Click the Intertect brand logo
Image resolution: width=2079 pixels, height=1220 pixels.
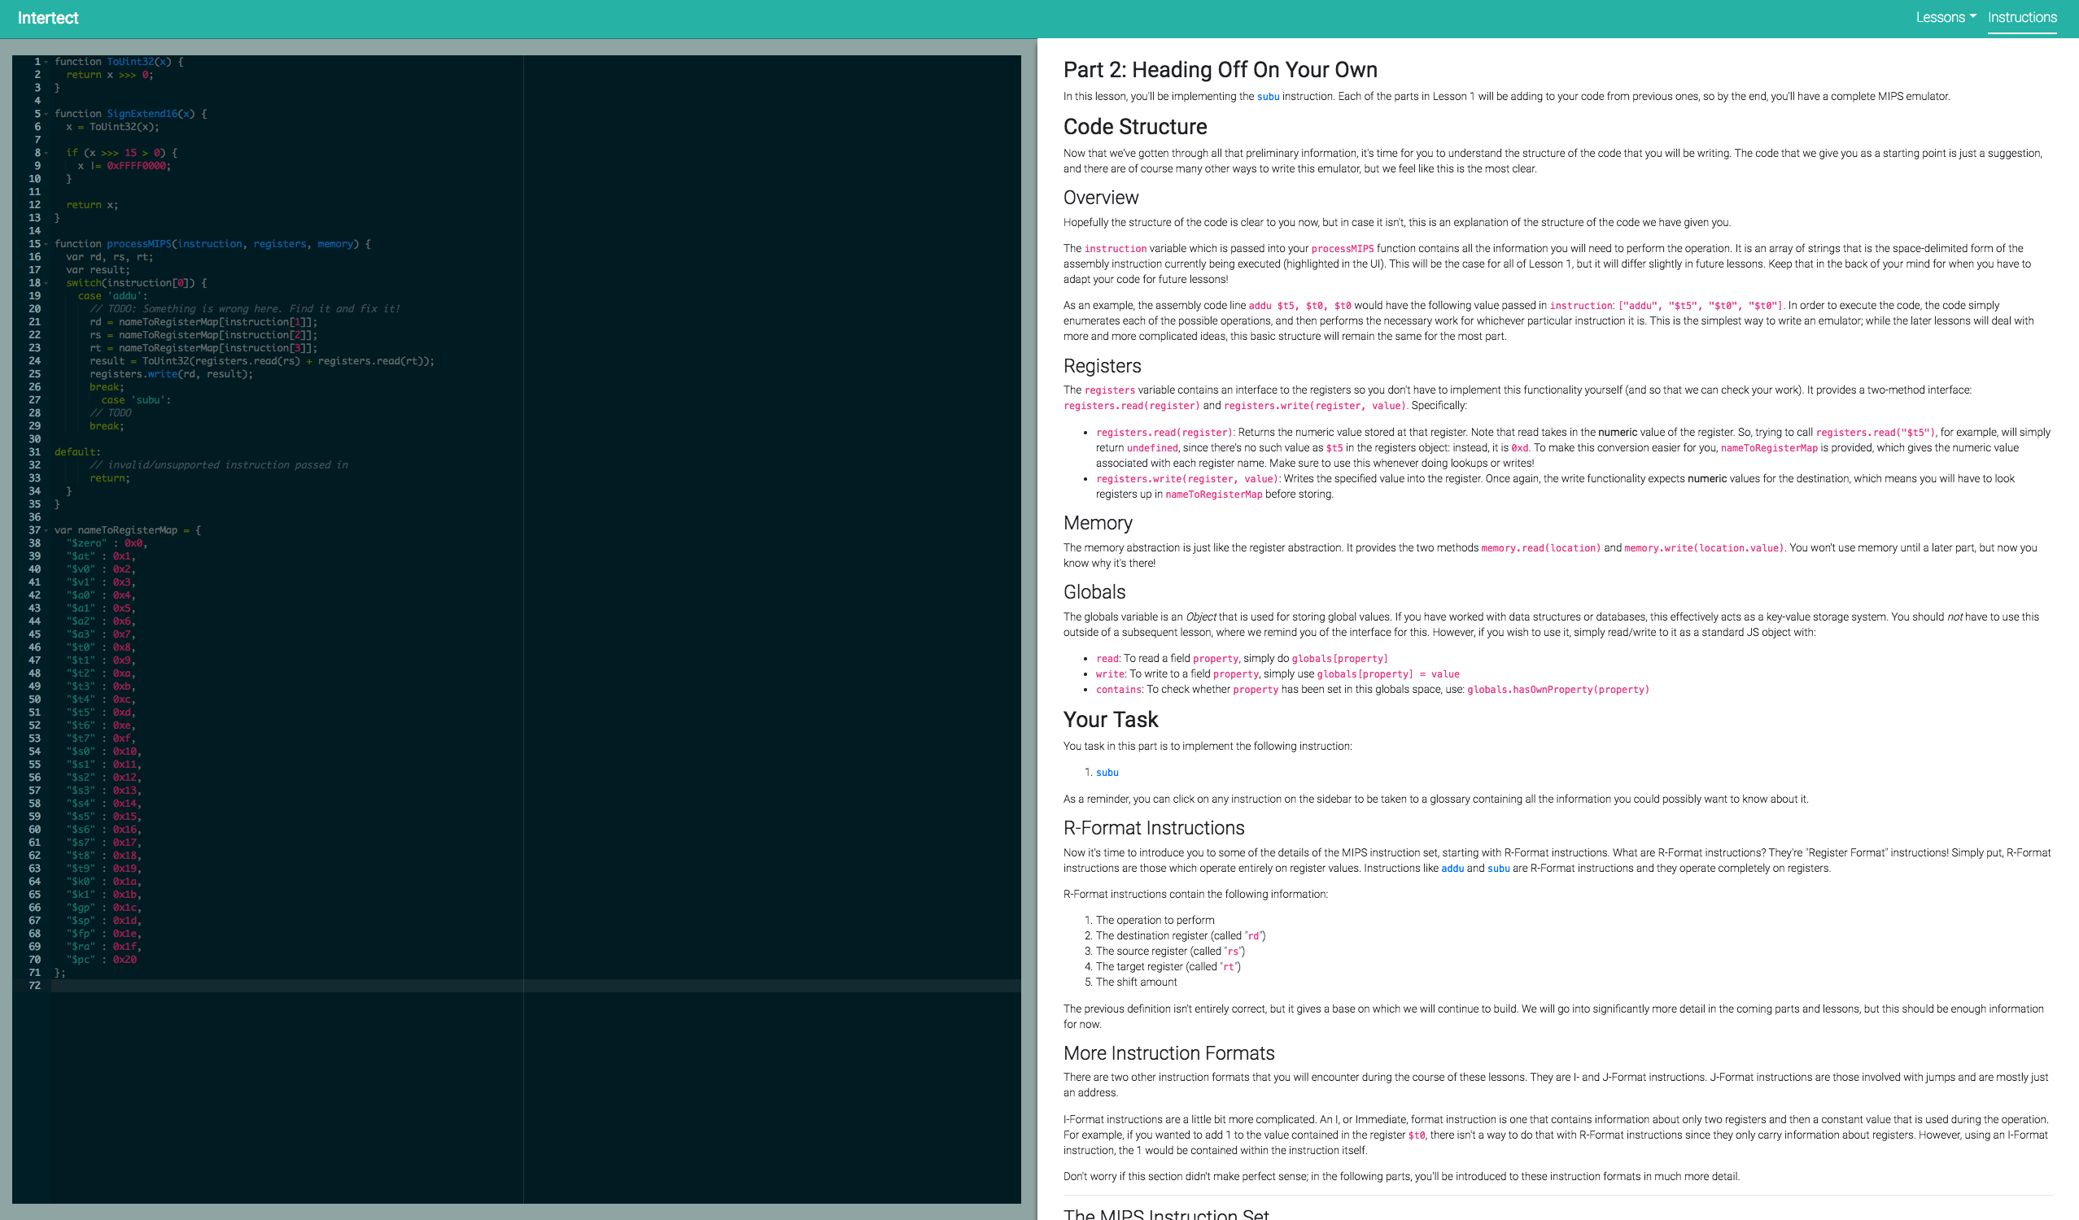(48, 18)
